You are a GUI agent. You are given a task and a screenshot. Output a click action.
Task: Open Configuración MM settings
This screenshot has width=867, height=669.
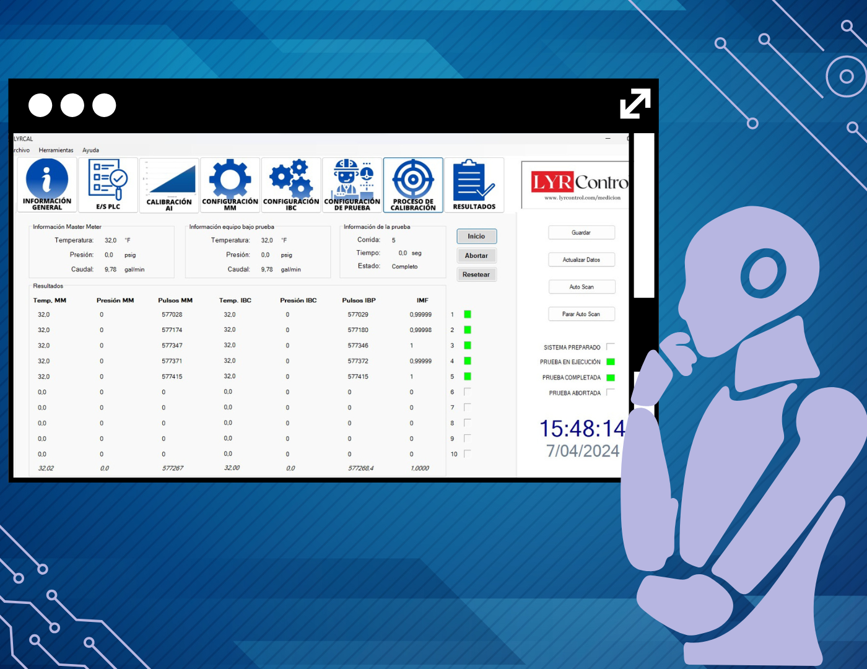[230, 185]
